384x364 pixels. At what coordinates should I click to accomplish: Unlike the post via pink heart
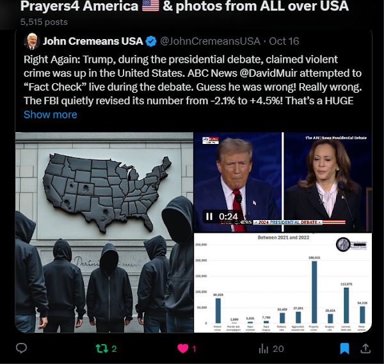(182, 349)
